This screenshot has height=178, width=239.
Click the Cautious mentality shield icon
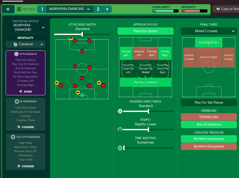(15, 44)
